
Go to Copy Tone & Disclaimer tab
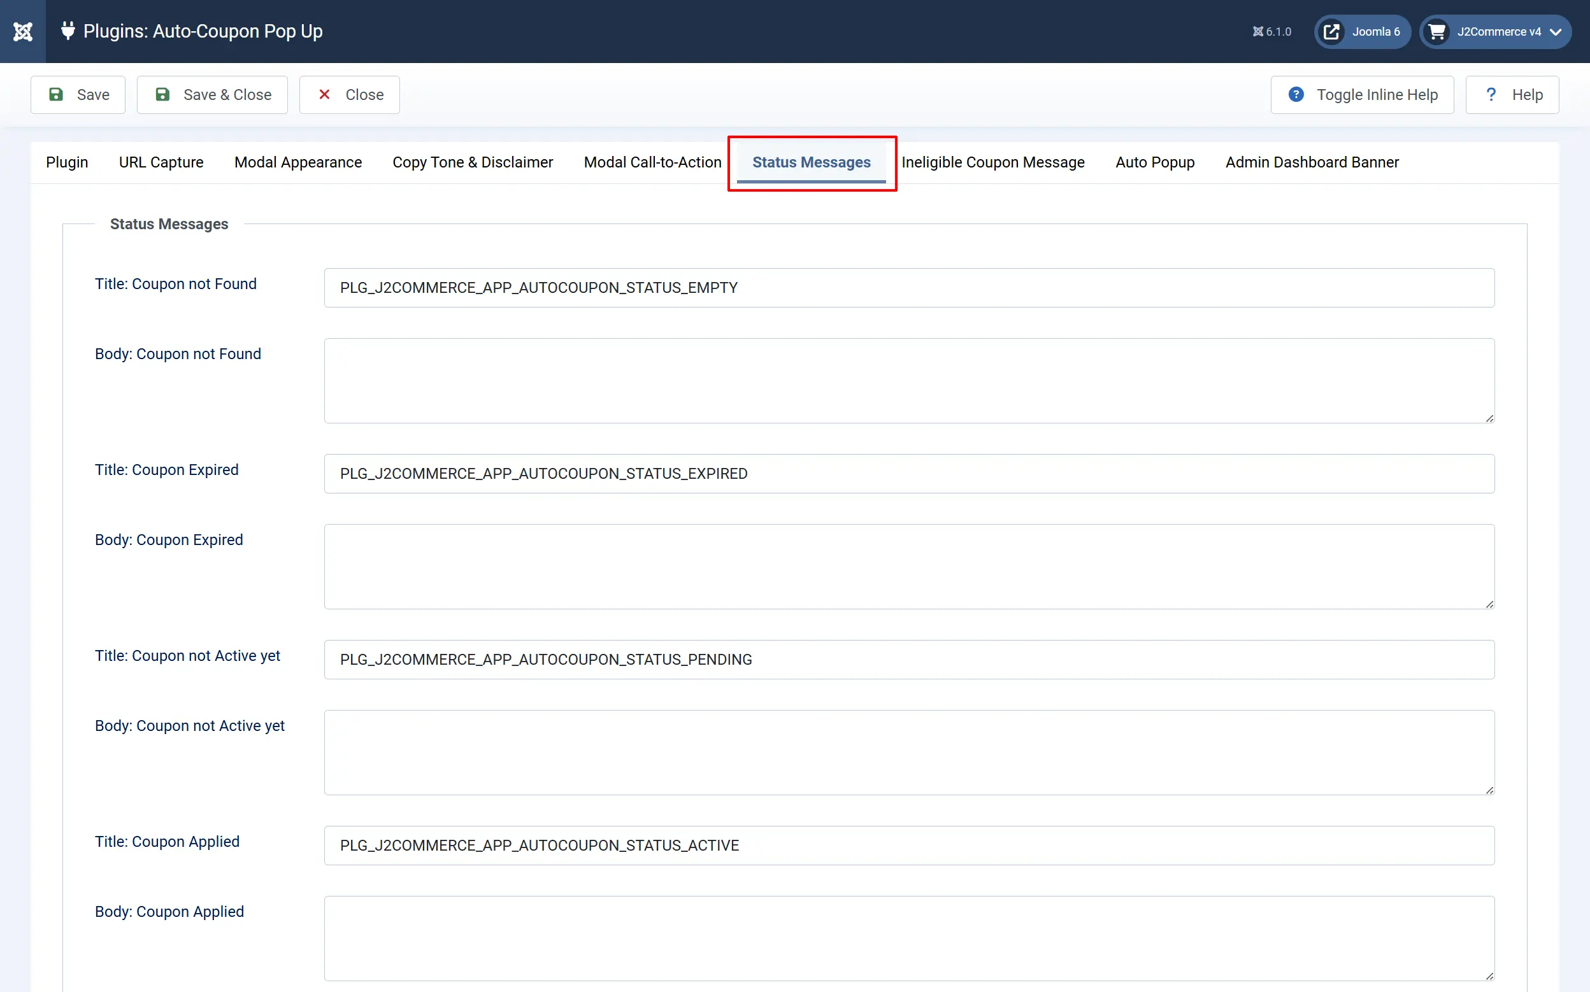pyautogui.click(x=473, y=162)
